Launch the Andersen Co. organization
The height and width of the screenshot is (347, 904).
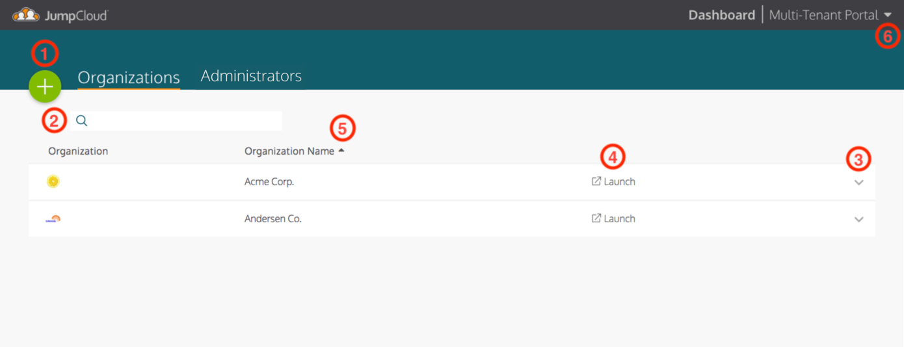[x=613, y=218]
